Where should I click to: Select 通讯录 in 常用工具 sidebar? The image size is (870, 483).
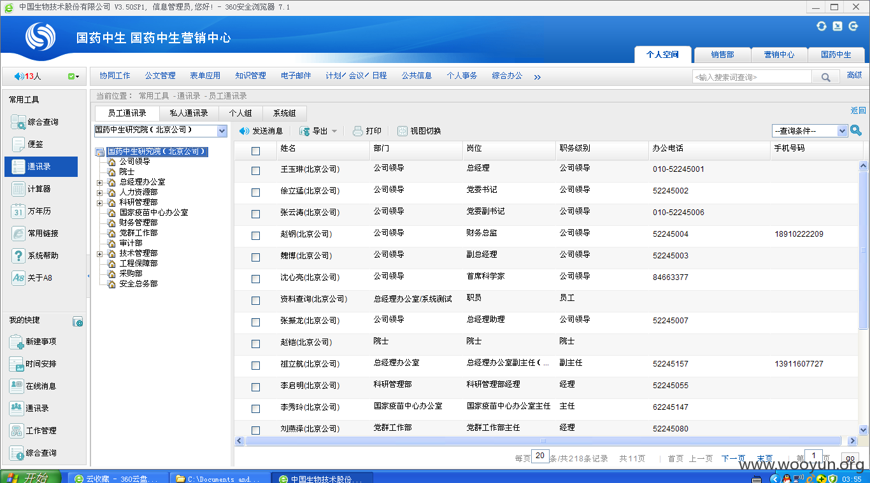tap(41, 167)
